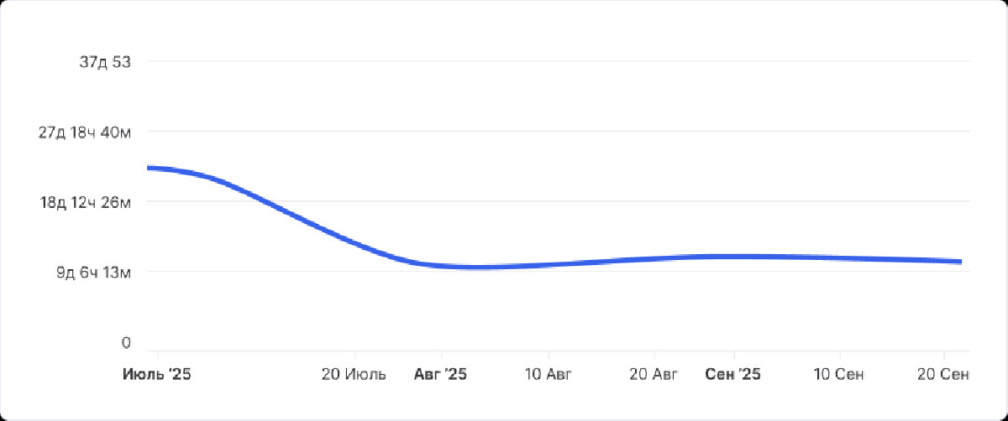Select the '10 Авг' axis label
The image size is (1008, 421).
548,374
